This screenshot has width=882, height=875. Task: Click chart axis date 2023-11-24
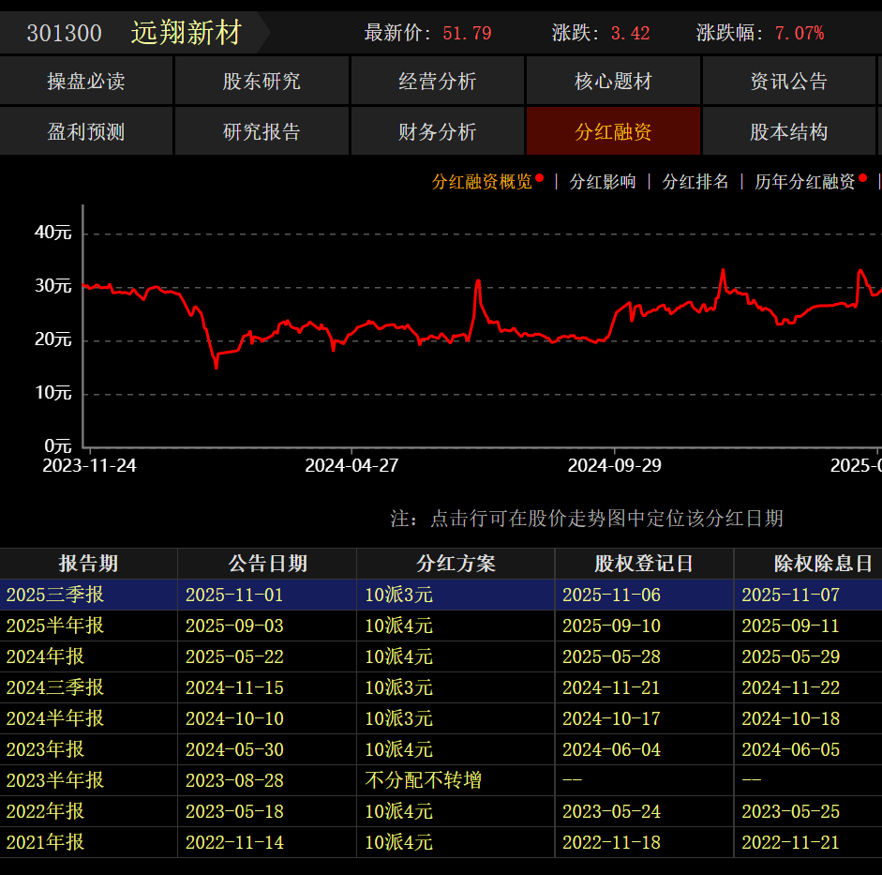point(89,465)
